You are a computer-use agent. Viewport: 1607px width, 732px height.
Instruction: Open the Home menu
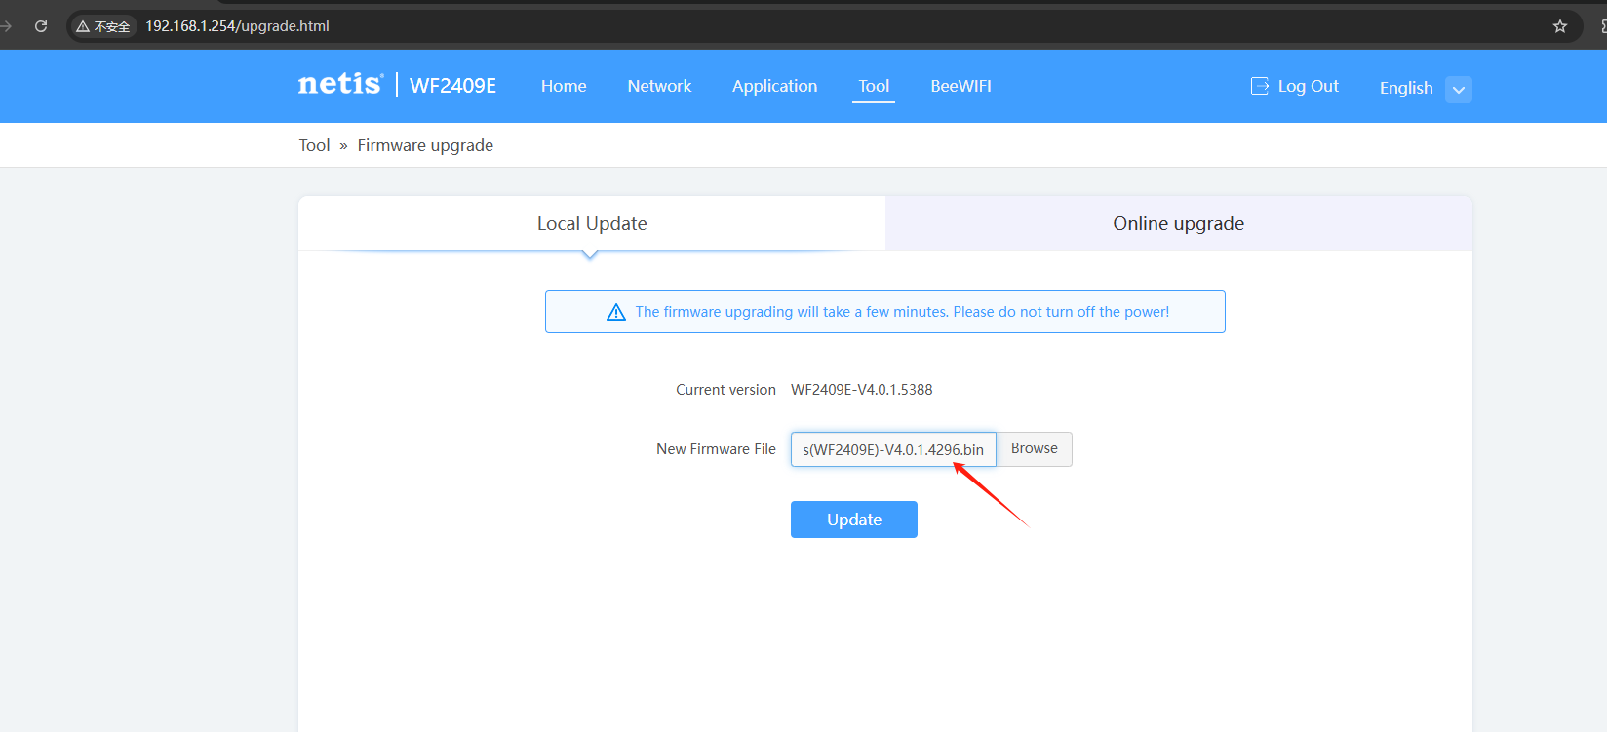pyautogui.click(x=564, y=86)
